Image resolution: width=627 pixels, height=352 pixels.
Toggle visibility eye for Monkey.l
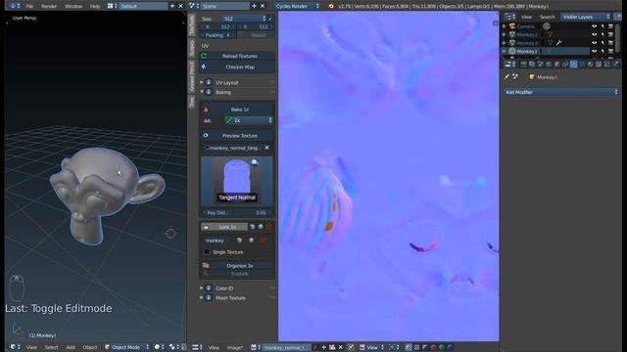[x=595, y=35]
